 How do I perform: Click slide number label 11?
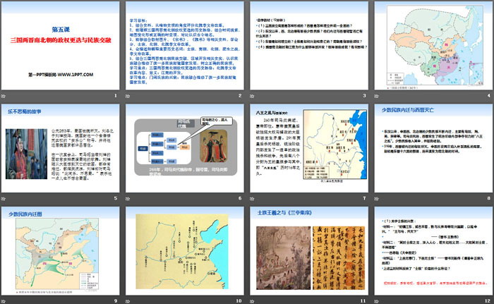[x=363, y=301]
